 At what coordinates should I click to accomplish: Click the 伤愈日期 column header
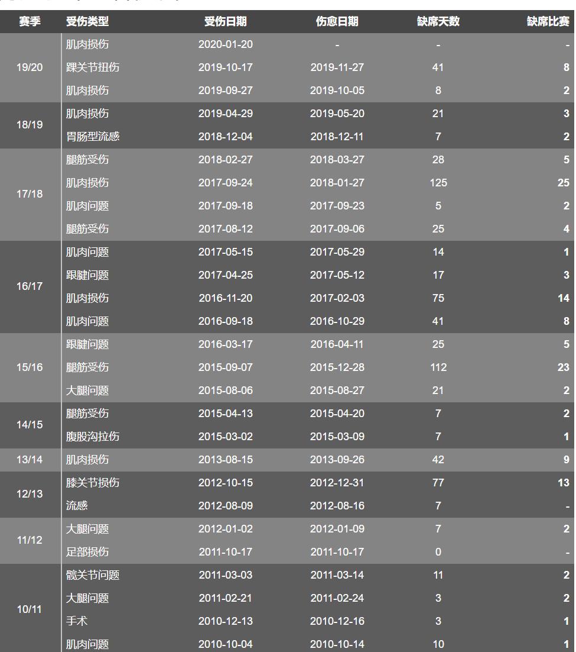click(337, 21)
